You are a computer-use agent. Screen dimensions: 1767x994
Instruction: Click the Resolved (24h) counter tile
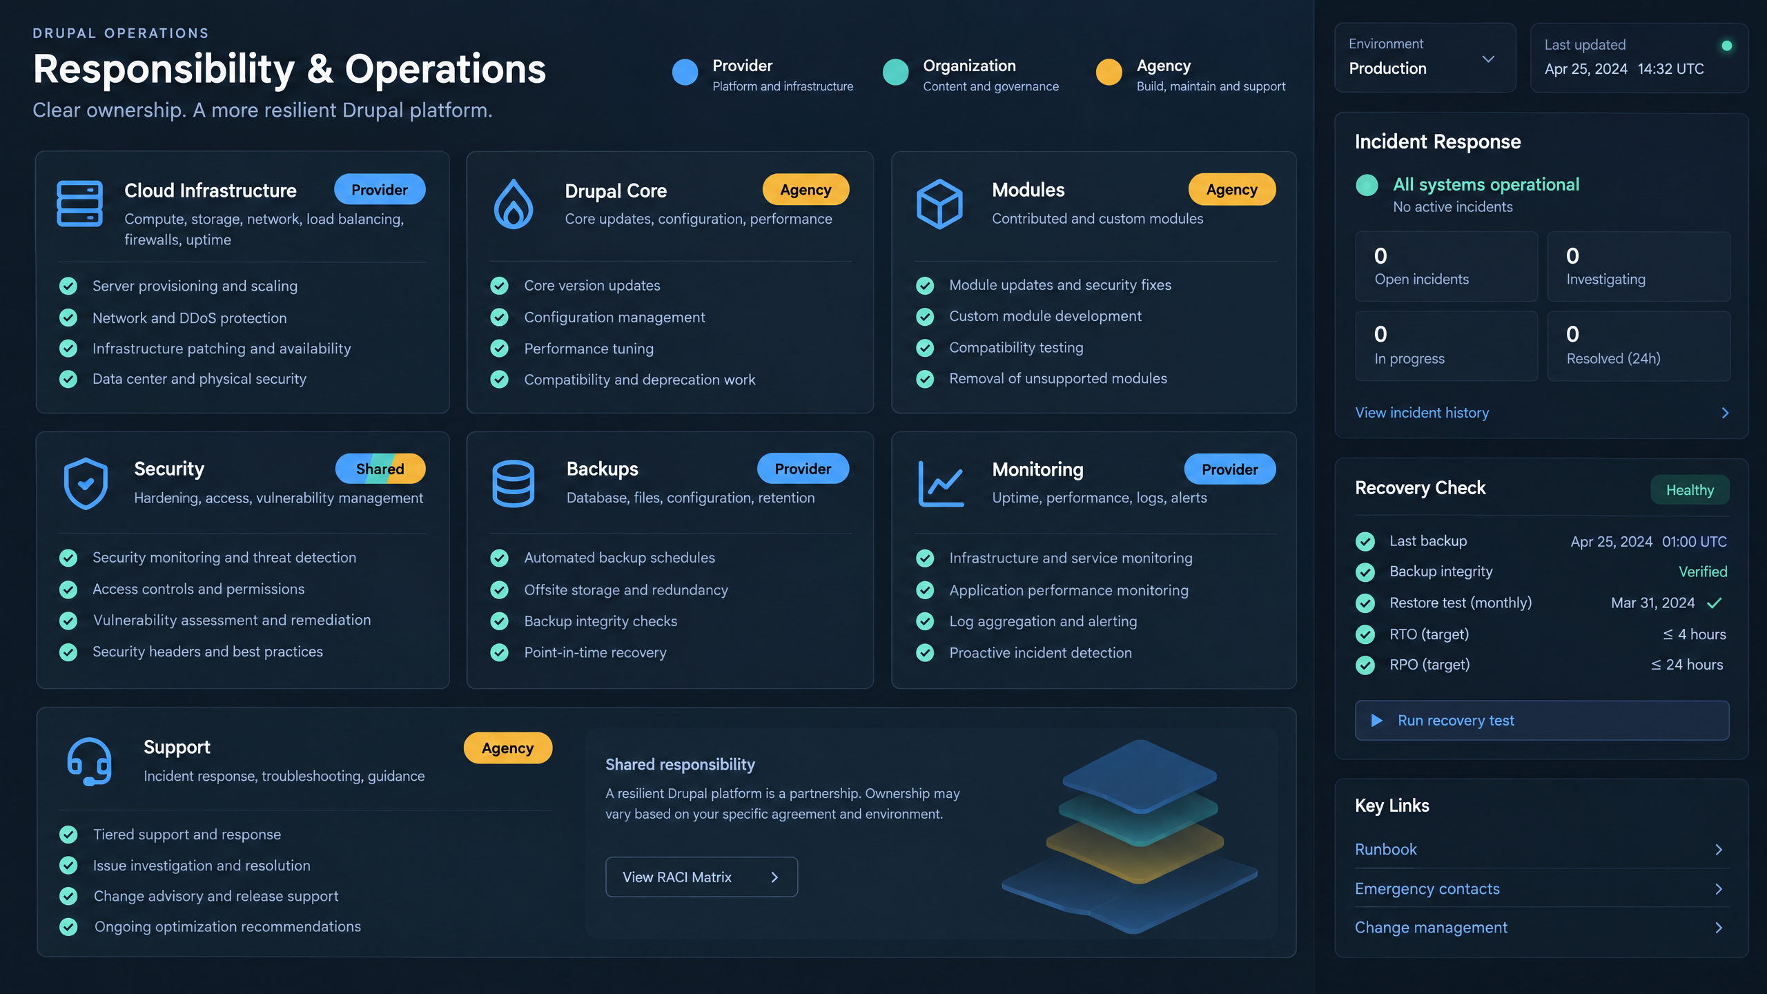(x=1639, y=346)
